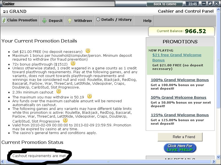Open the Help tab
Screen dimensions: 221x165
[x=144, y=21]
